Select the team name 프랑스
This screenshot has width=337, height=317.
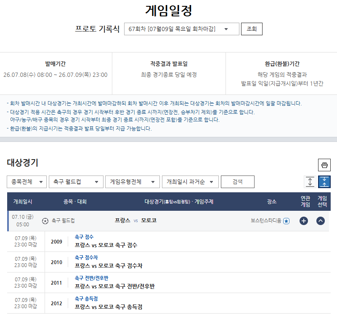pos(122,220)
